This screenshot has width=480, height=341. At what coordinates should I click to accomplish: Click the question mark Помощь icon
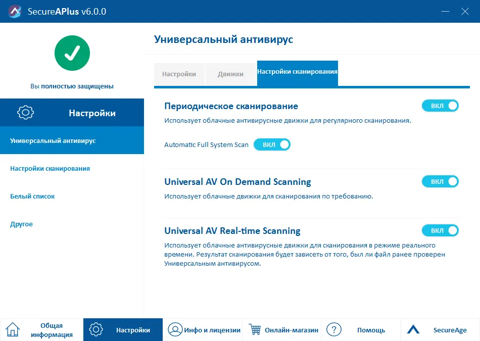point(334,330)
